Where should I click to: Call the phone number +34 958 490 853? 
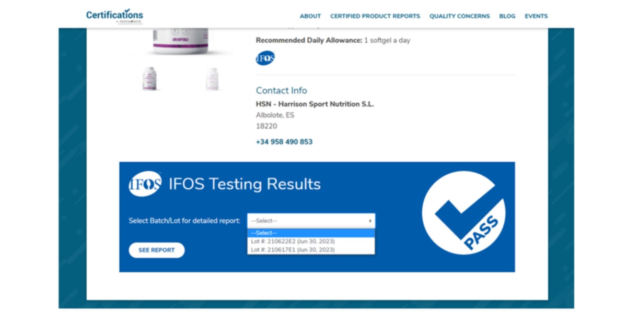(x=284, y=141)
